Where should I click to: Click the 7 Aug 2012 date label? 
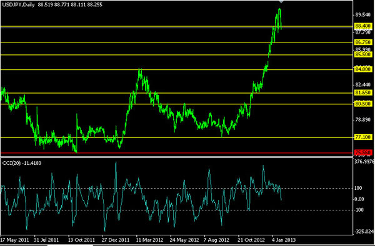tap(216, 240)
